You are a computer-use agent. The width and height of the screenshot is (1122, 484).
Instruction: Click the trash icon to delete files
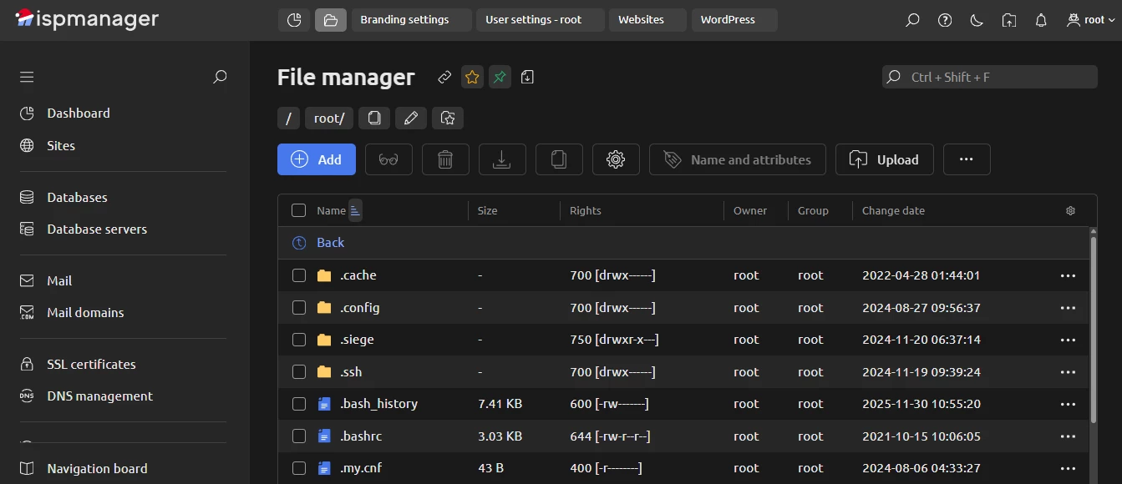click(445, 159)
